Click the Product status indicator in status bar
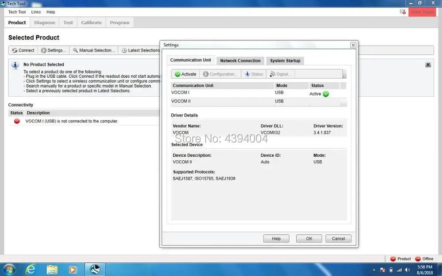 pos(400,259)
